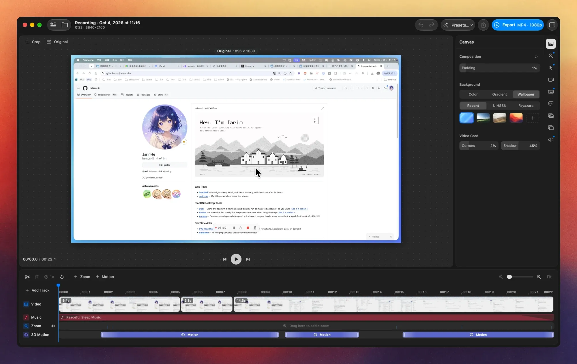The height and width of the screenshot is (364, 577).
Task: Select the Wallpaper background option
Action: tap(526, 94)
